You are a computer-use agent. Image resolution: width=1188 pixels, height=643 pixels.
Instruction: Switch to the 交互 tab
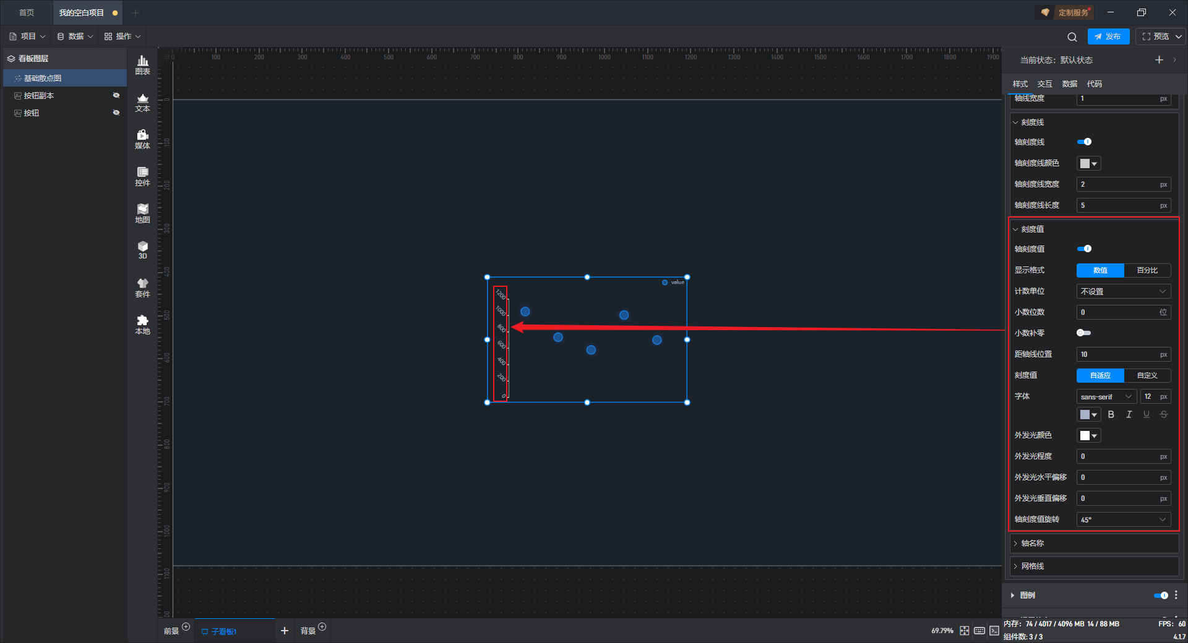[1044, 84]
